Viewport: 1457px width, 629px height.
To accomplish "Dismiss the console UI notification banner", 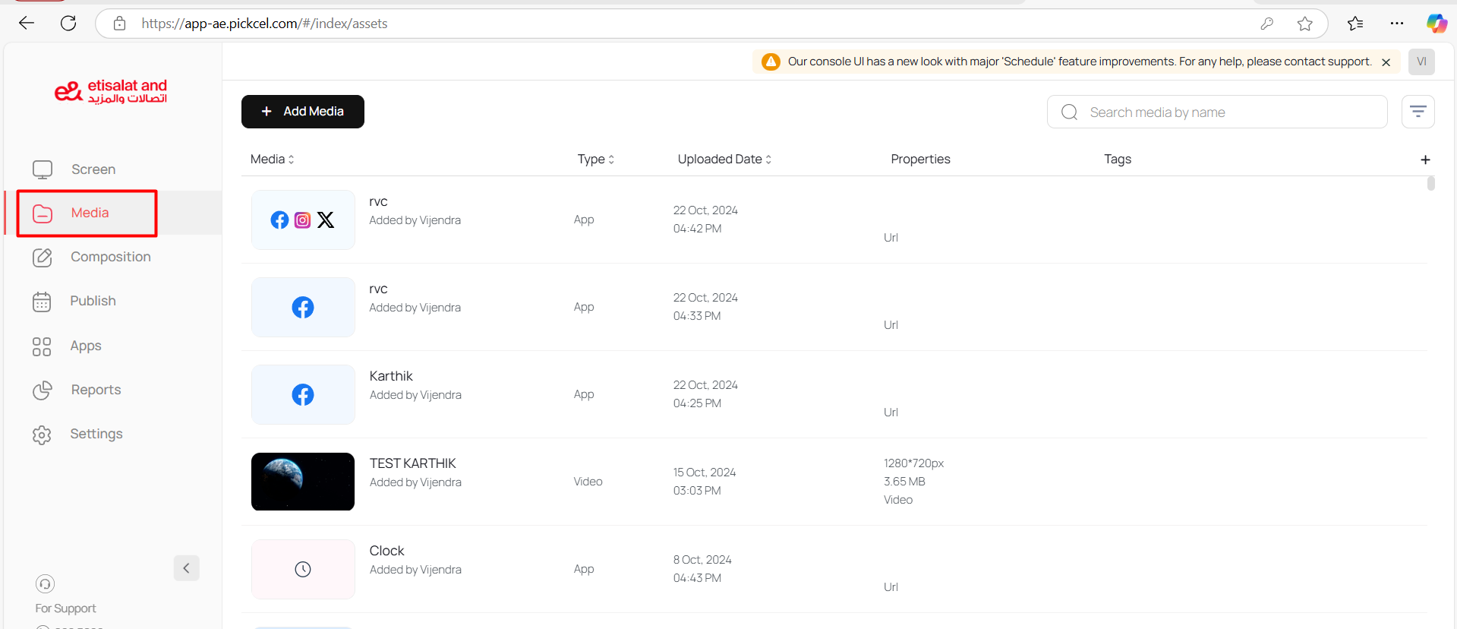I will pyautogui.click(x=1386, y=62).
